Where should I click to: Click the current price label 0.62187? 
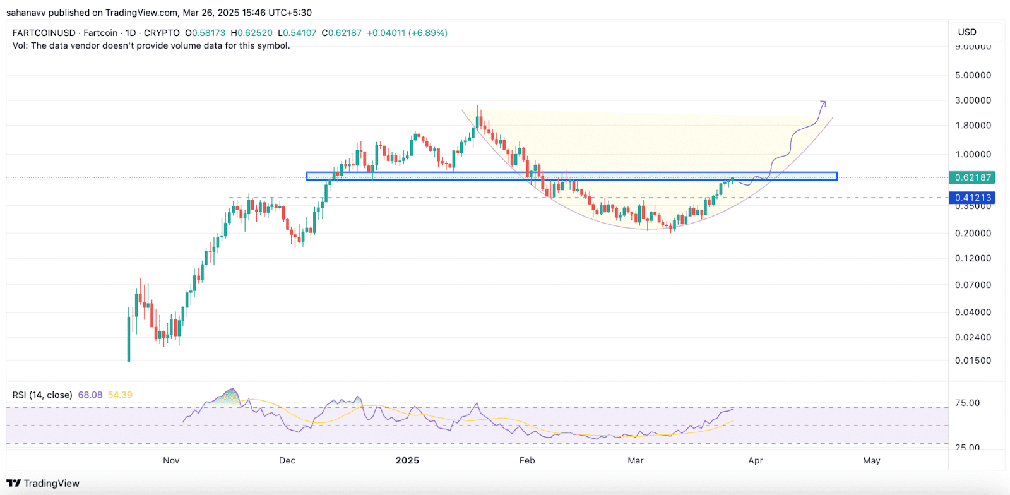click(x=973, y=177)
